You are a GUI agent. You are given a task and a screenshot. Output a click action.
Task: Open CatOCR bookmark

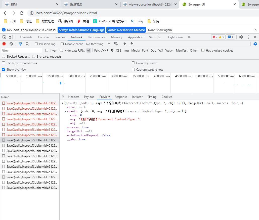[110, 21]
